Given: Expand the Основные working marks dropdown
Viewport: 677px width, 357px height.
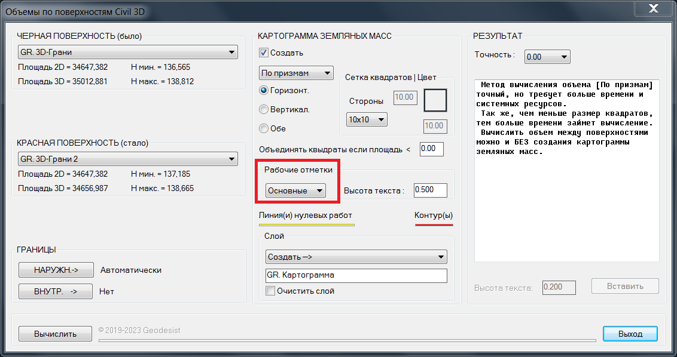Looking at the screenshot, I should pos(295,190).
